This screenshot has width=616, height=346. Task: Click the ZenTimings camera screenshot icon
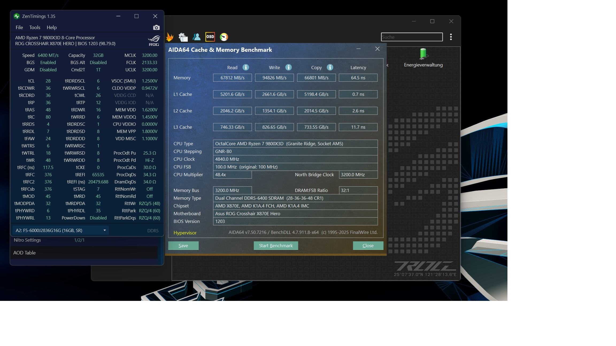click(156, 27)
